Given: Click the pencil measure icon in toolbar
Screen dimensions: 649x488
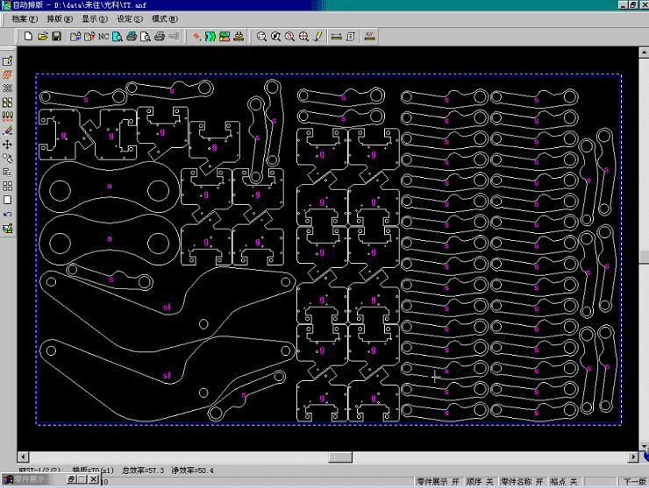Looking at the screenshot, I should pos(317,36).
